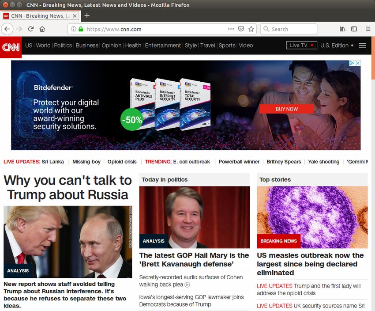Open the Health section
The image size is (375, 311).
pyautogui.click(x=133, y=46)
